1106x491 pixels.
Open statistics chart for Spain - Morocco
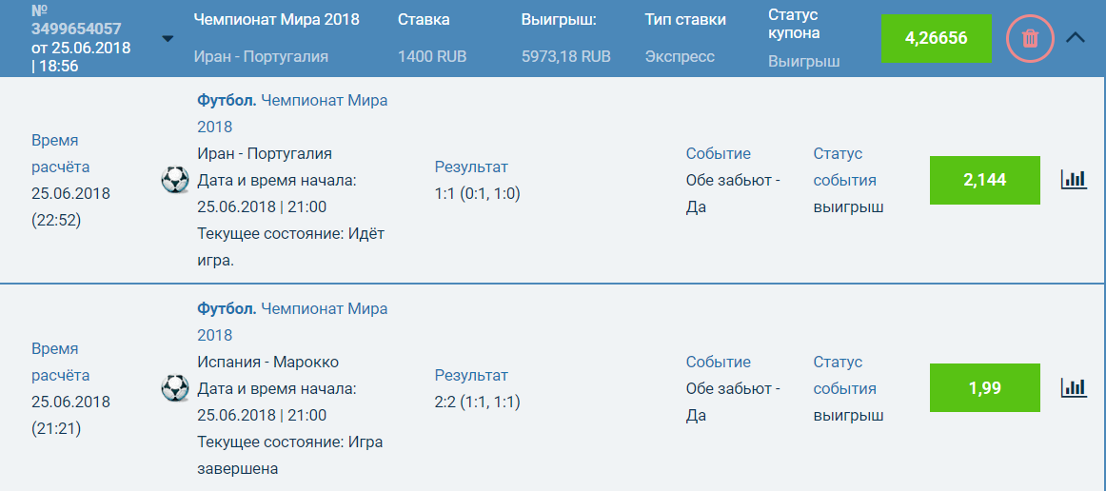click(1074, 387)
